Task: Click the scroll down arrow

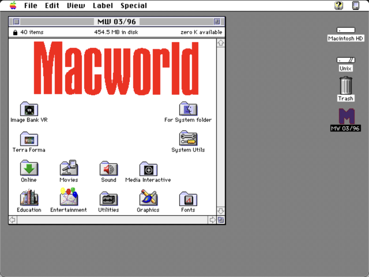Action: tap(220, 211)
